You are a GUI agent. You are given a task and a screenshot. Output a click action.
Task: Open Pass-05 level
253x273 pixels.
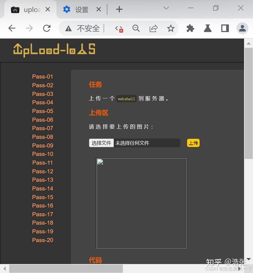tap(43, 111)
